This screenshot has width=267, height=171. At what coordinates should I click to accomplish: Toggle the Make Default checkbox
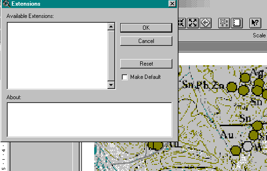[125, 77]
